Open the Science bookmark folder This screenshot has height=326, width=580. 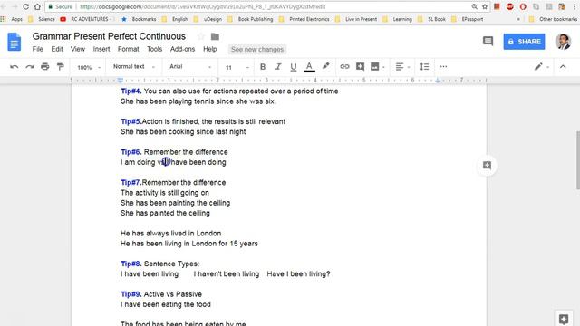tap(42, 19)
